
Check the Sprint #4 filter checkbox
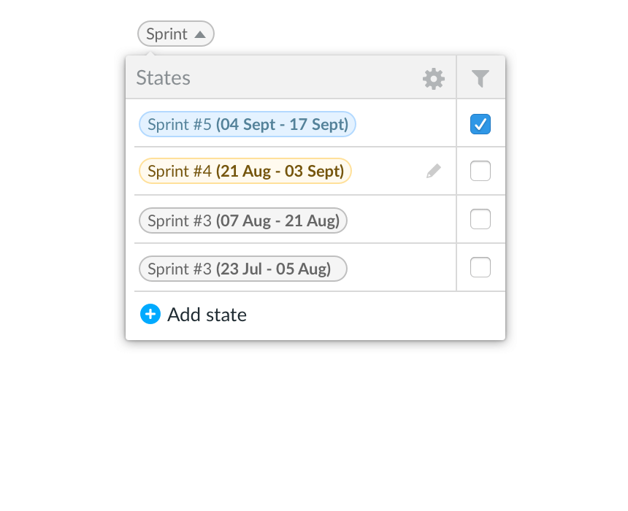tap(480, 171)
